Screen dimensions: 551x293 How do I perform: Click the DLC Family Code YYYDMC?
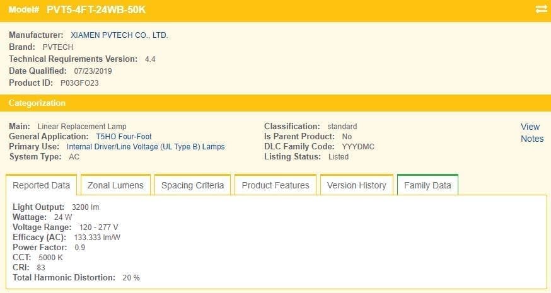(x=358, y=146)
